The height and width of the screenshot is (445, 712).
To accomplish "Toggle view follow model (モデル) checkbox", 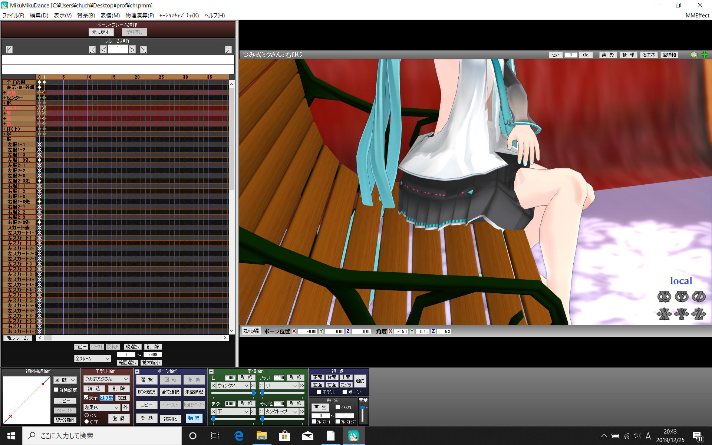I will click(319, 392).
